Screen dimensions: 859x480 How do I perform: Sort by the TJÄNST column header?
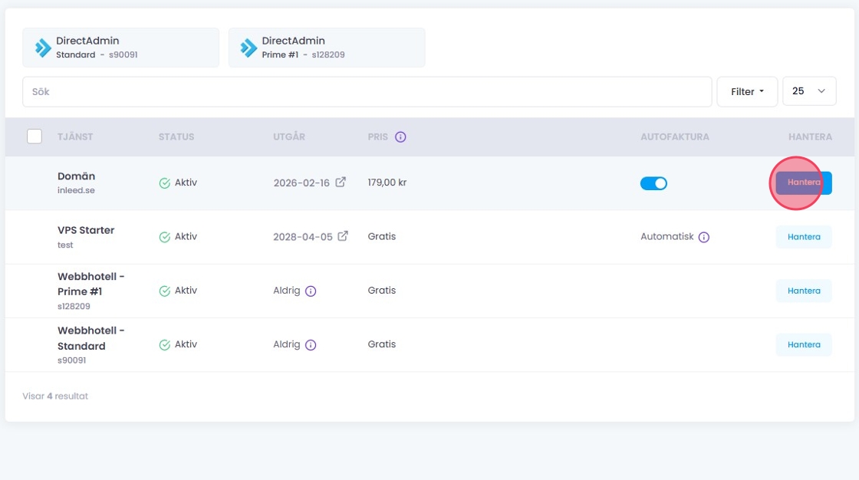75,137
